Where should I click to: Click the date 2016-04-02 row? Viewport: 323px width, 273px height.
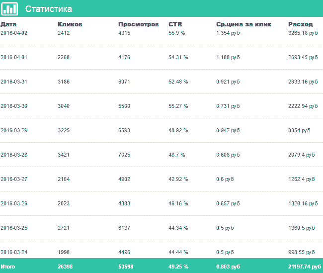tap(161, 33)
